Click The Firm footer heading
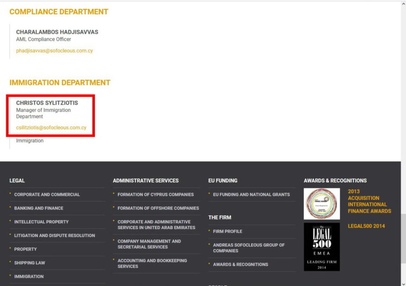Viewport: 406px width, 286px height. (220, 217)
